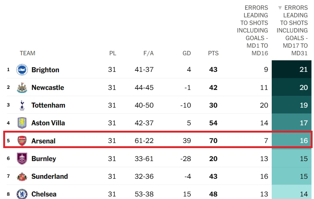Click Brighton's dark green 21 cell
Viewport: 314px width, 199px height.
click(x=292, y=70)
